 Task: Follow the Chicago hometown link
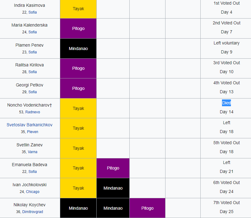33,191
